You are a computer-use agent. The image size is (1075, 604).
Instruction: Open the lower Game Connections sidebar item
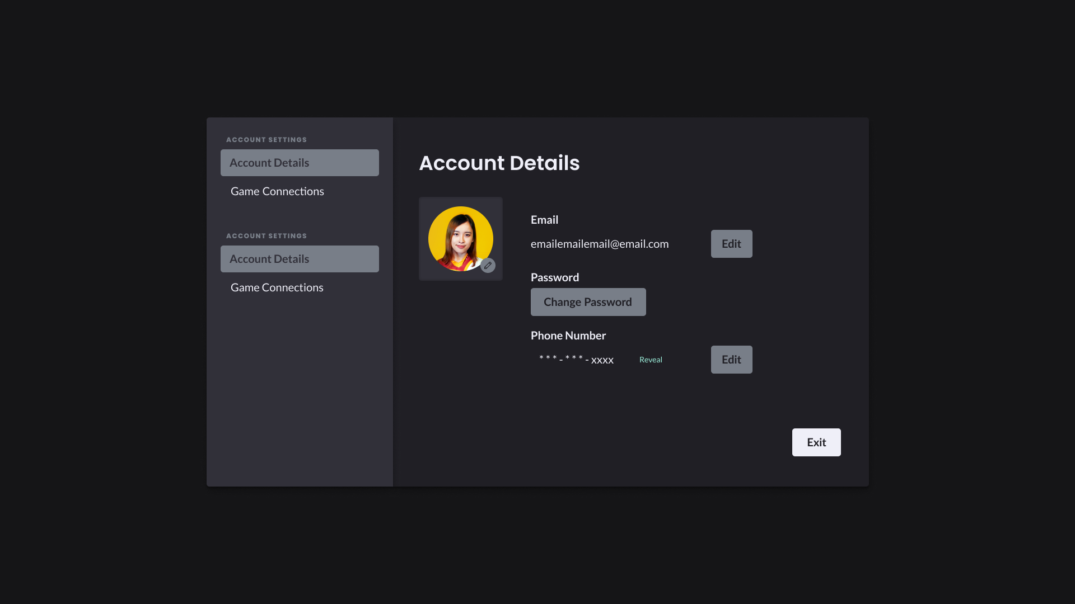coord(277,287)
